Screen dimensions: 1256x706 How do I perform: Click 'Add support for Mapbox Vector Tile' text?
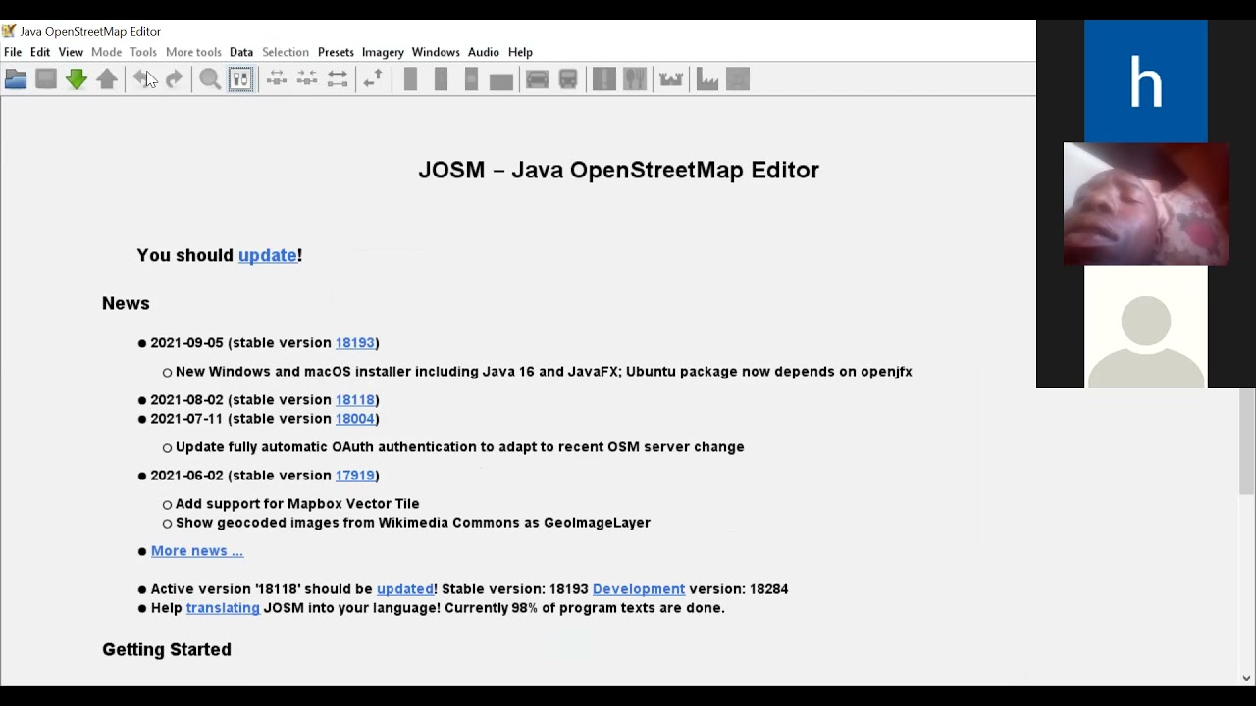[297, 503]
